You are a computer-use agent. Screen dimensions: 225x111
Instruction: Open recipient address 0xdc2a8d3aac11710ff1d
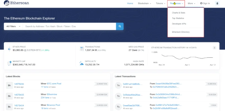pos(166,98)
